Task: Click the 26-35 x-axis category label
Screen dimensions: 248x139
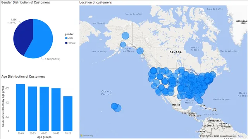Action: pyautogui.click(x=33, y=133)
